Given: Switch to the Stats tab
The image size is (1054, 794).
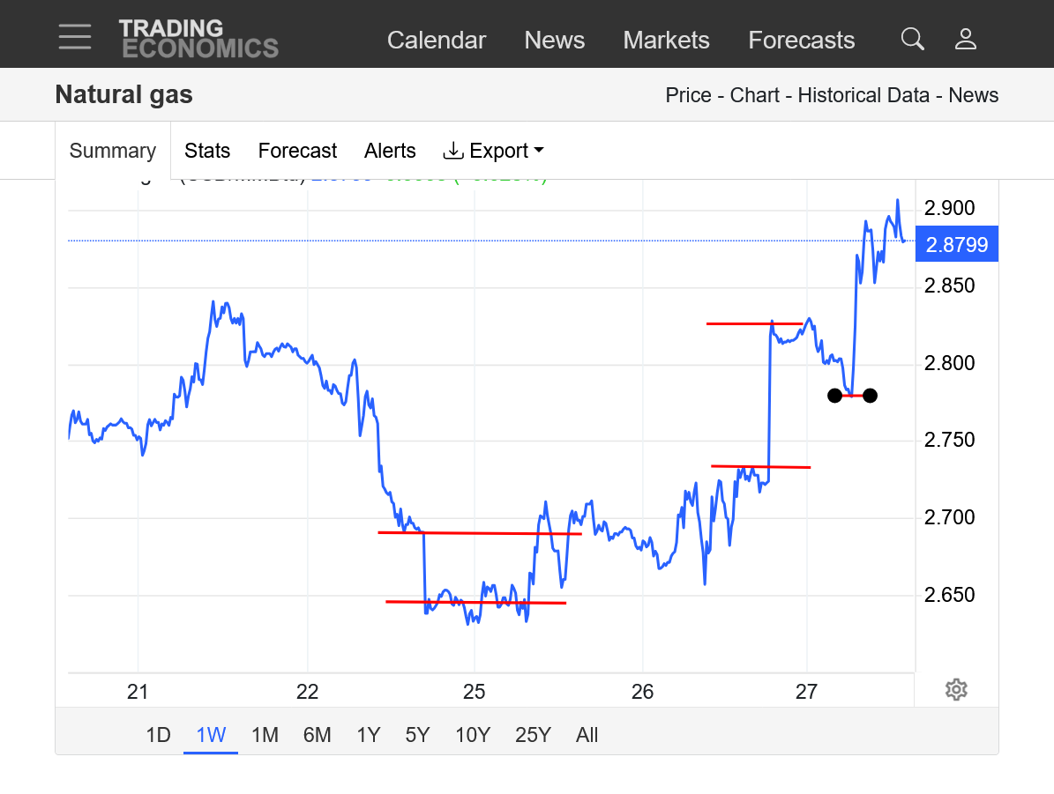Looking at the screenshot, I should 207,151.
